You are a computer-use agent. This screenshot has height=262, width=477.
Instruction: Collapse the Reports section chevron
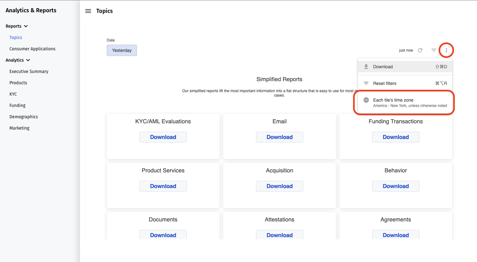click(26, 26)
